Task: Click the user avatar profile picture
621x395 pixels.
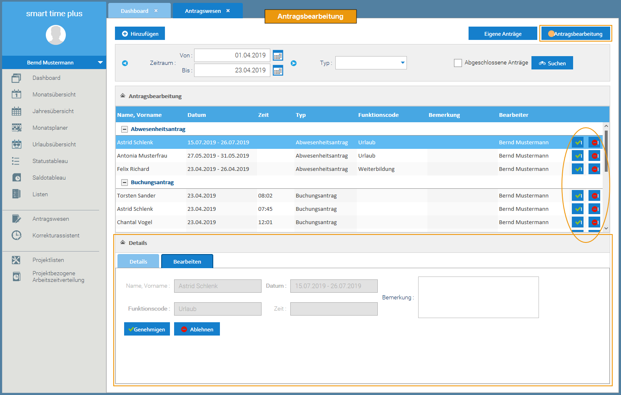Action: 56,35
